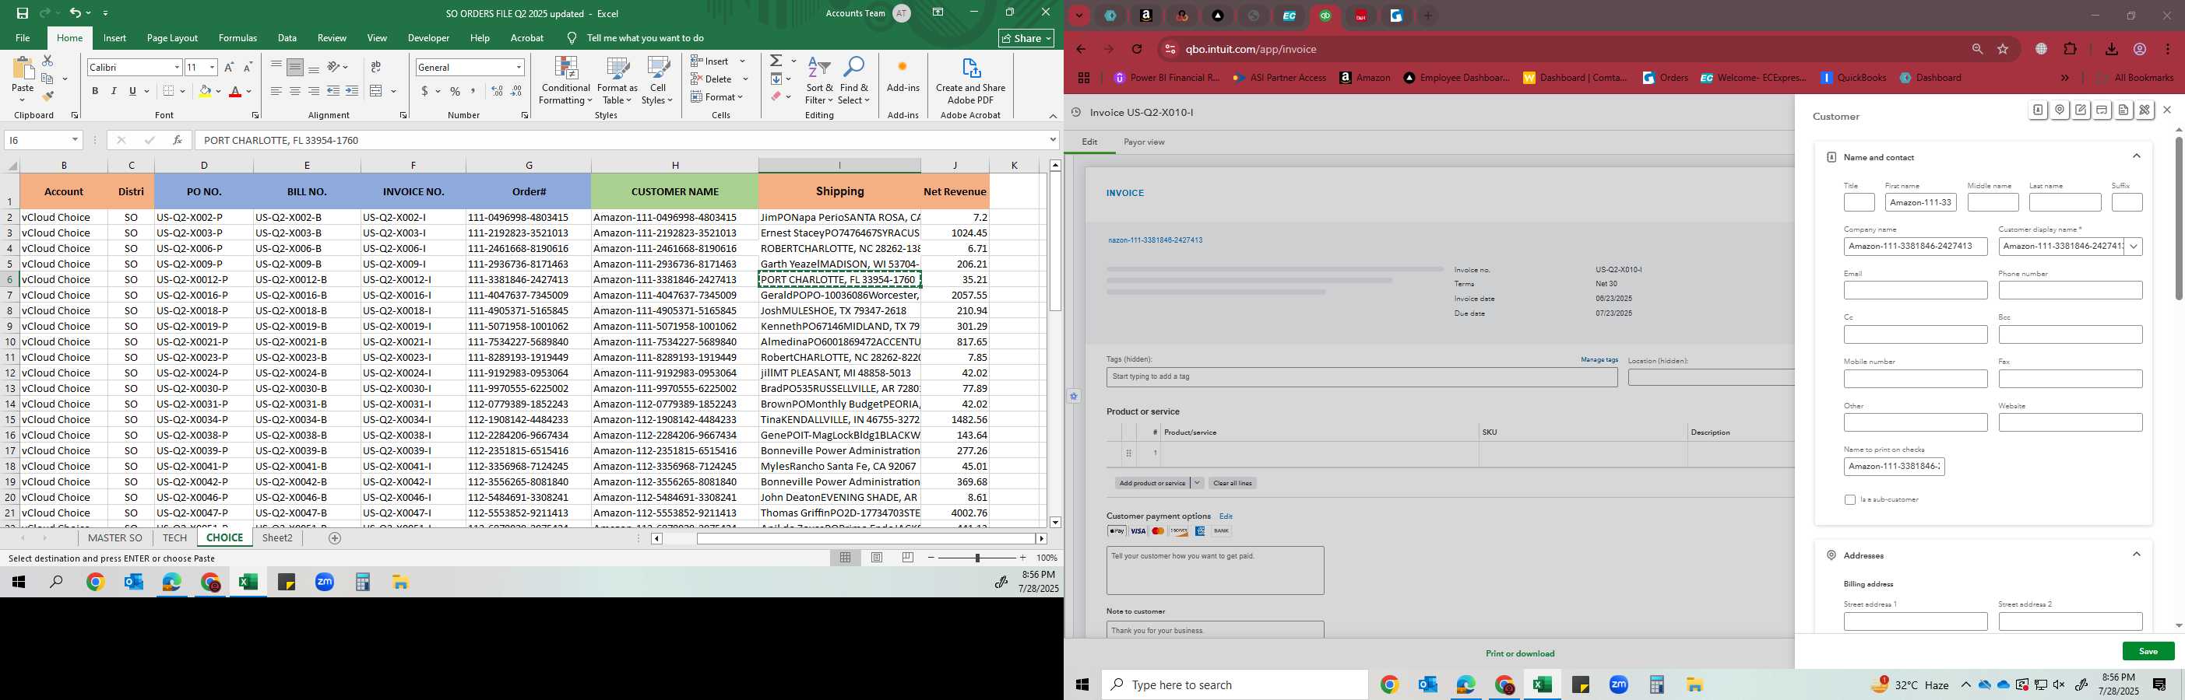The image size is (2185, 700).
Task: Click Decrease Font Size icon
Action: coord(248,67)
